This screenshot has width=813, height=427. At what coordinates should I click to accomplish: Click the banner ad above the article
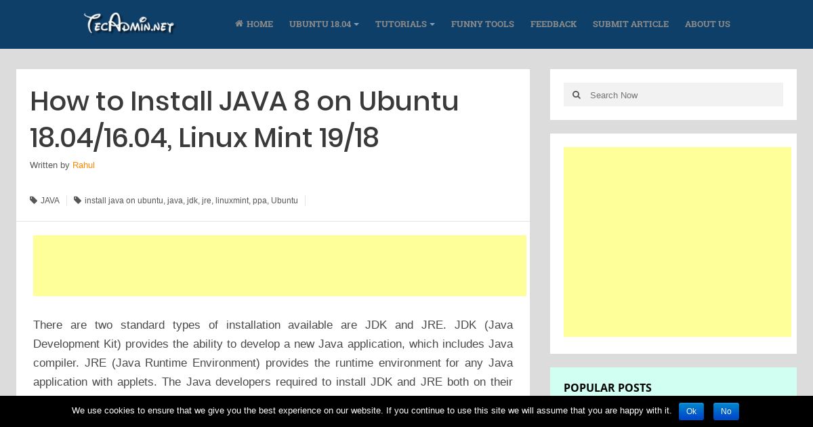(280, 266)
